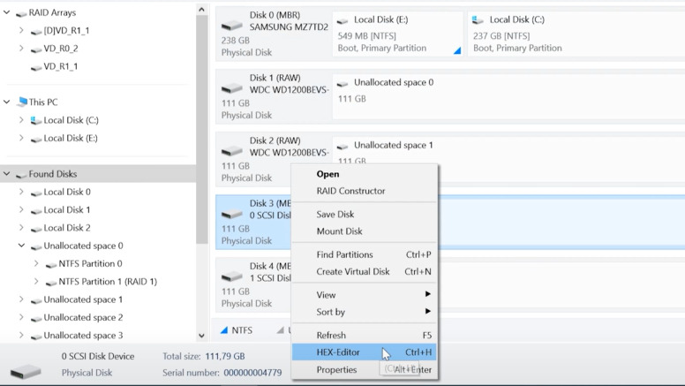The width and height of the screenshot is (685, 386).
Task: Collapse the This PC node
Action: click(6, 102)
